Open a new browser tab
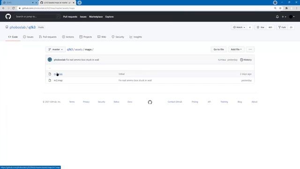The height and width of the screenshot is (169, 300). tap(80, 3)
